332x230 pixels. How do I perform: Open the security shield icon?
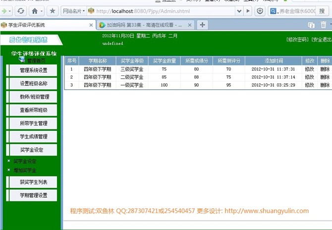[x=260, y=11]
